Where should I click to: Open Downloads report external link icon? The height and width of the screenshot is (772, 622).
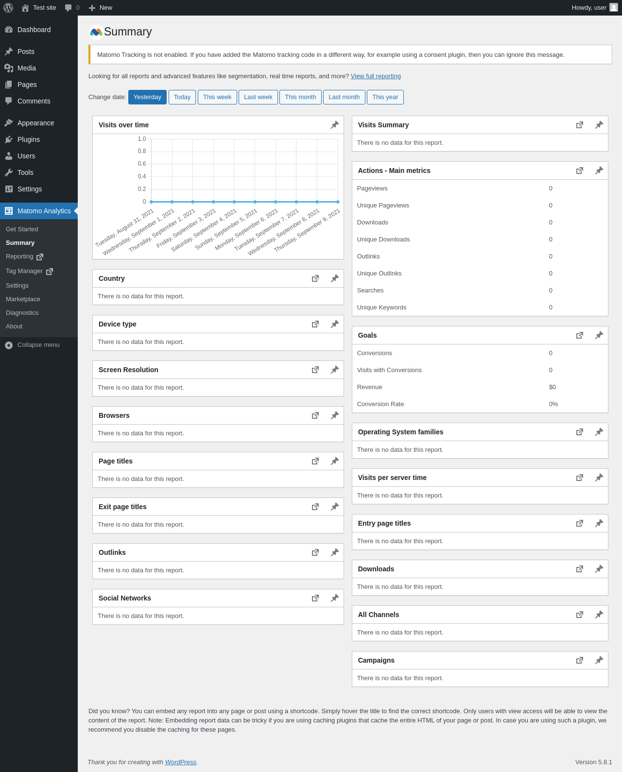[x=580, y=569]
